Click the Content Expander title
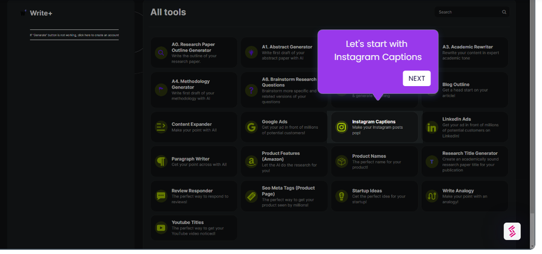 coord(191,125)
